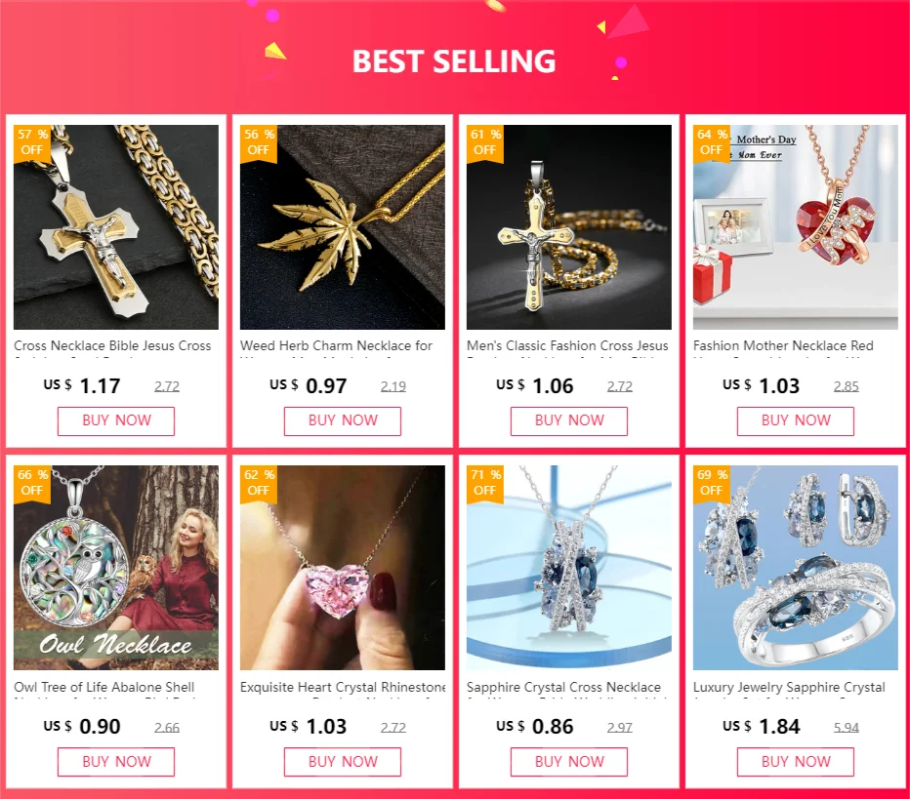The height and width of the screenshot is (799, 910).
Task: Open the Sapphire Crystal Cross Necklace image
Action: (568, 568)
